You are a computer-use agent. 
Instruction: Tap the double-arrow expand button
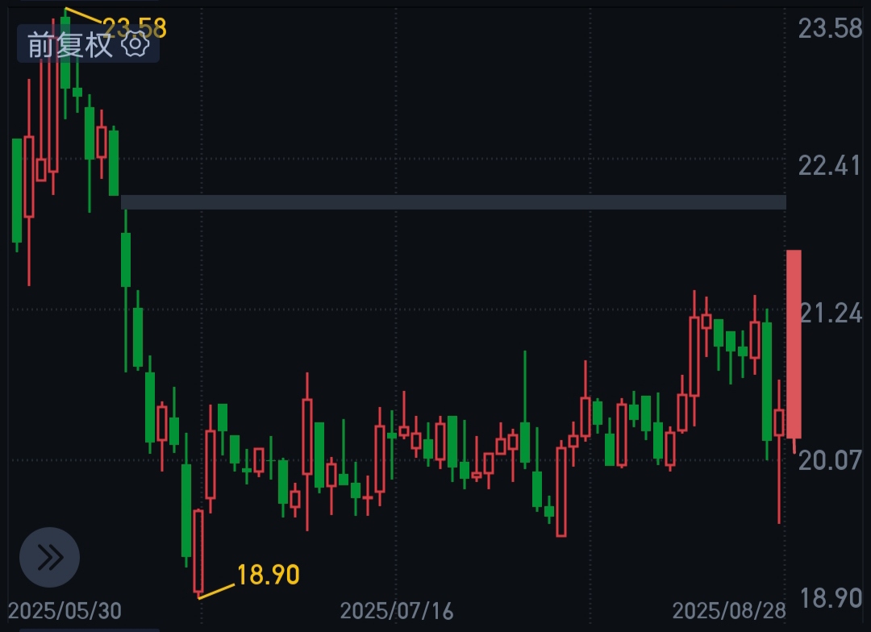[x=49, y=557]
